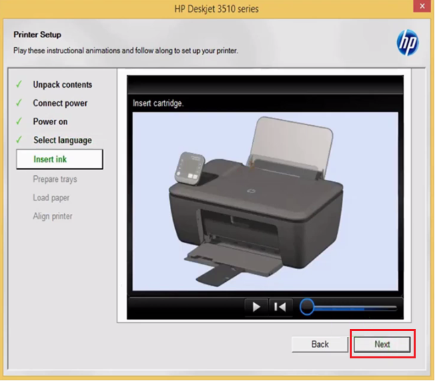Click the HP logo icon
435x381 pixels.
(407, 43)
